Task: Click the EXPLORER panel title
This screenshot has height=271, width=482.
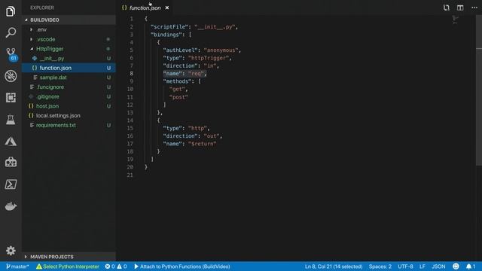Action: coord(42,8)
